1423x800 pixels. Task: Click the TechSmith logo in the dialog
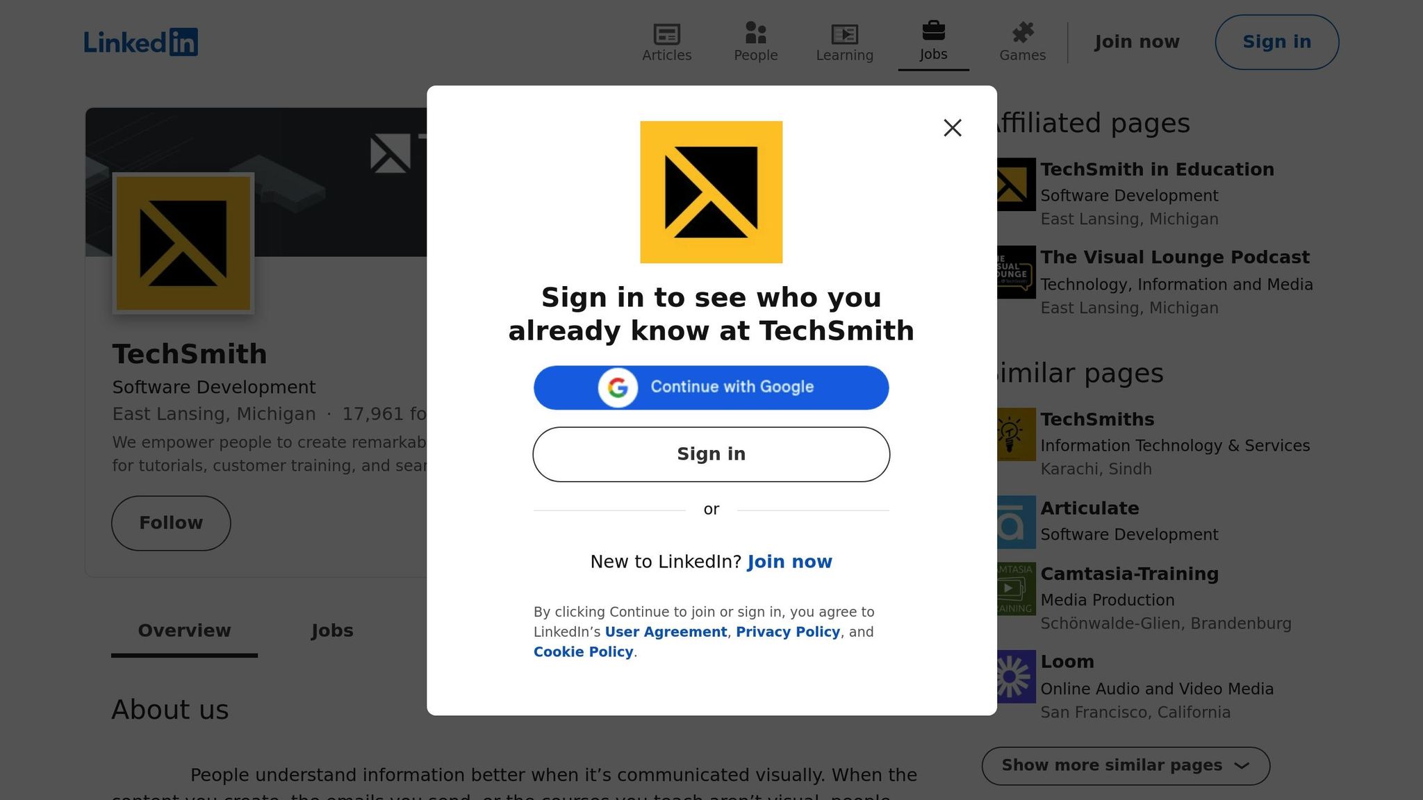tap(711, 192)
